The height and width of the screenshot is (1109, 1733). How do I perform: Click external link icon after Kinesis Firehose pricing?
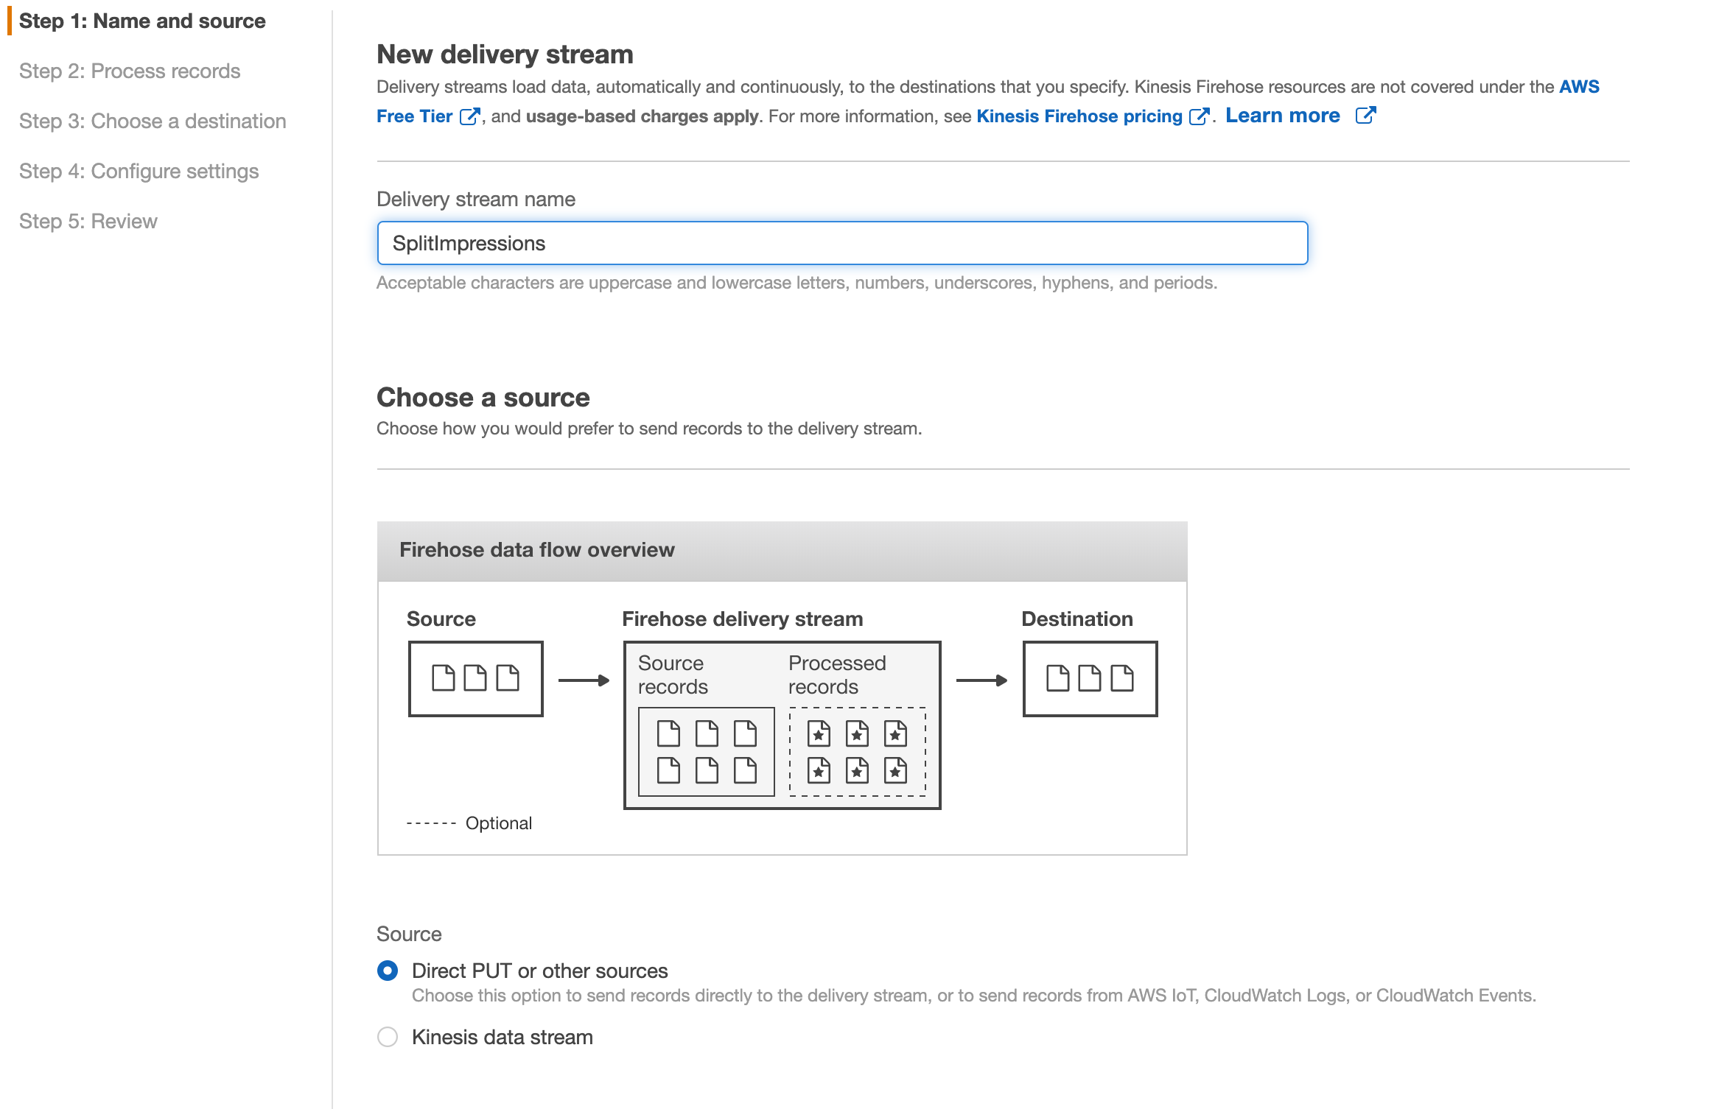pos(1199,117)
